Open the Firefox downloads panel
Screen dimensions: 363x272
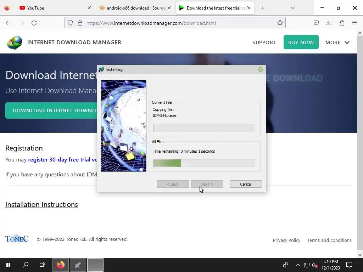[x=329, y=23]
